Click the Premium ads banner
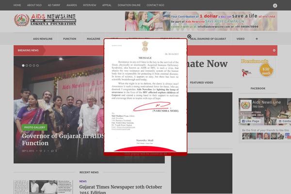 point(258,68)
